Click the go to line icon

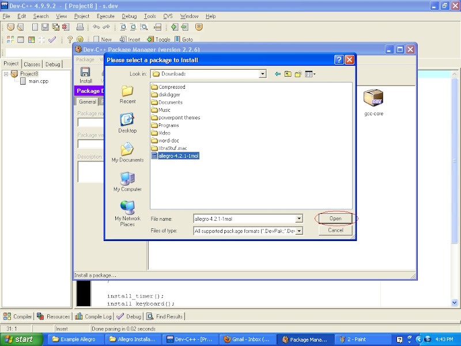[x=157, y=27]
